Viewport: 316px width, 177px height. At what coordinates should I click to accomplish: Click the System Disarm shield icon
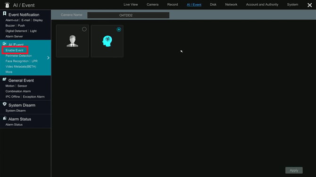point(4,104)
